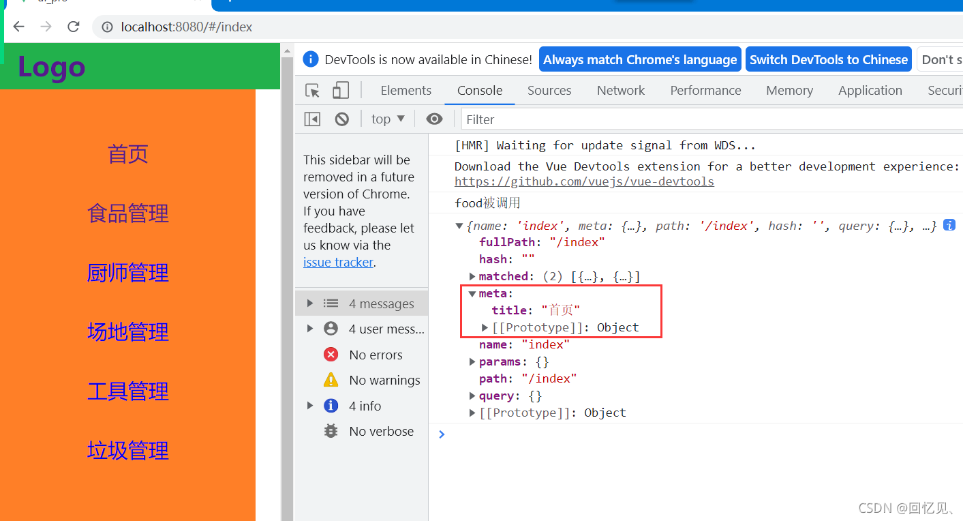963x521 pixels.
Task: Click Switch DevTools to Chinese button
Action: (829, 59)
